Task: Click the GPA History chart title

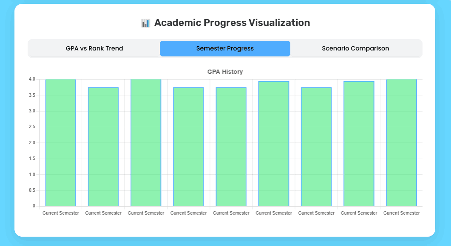Action: [x=225, y=72]
